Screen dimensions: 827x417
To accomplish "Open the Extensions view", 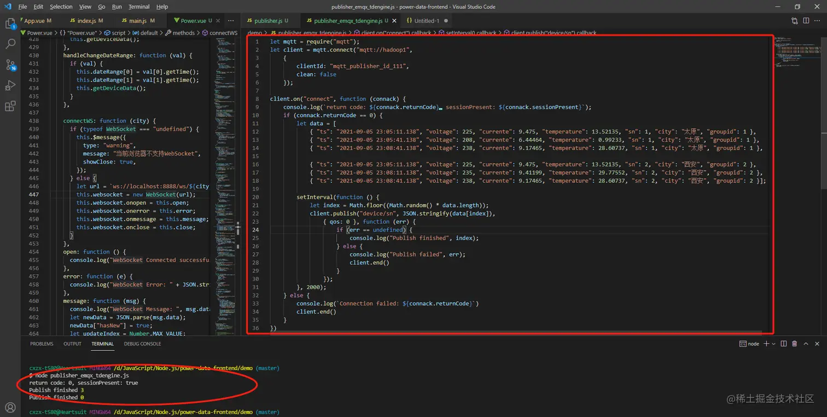I will click(10, 106).
